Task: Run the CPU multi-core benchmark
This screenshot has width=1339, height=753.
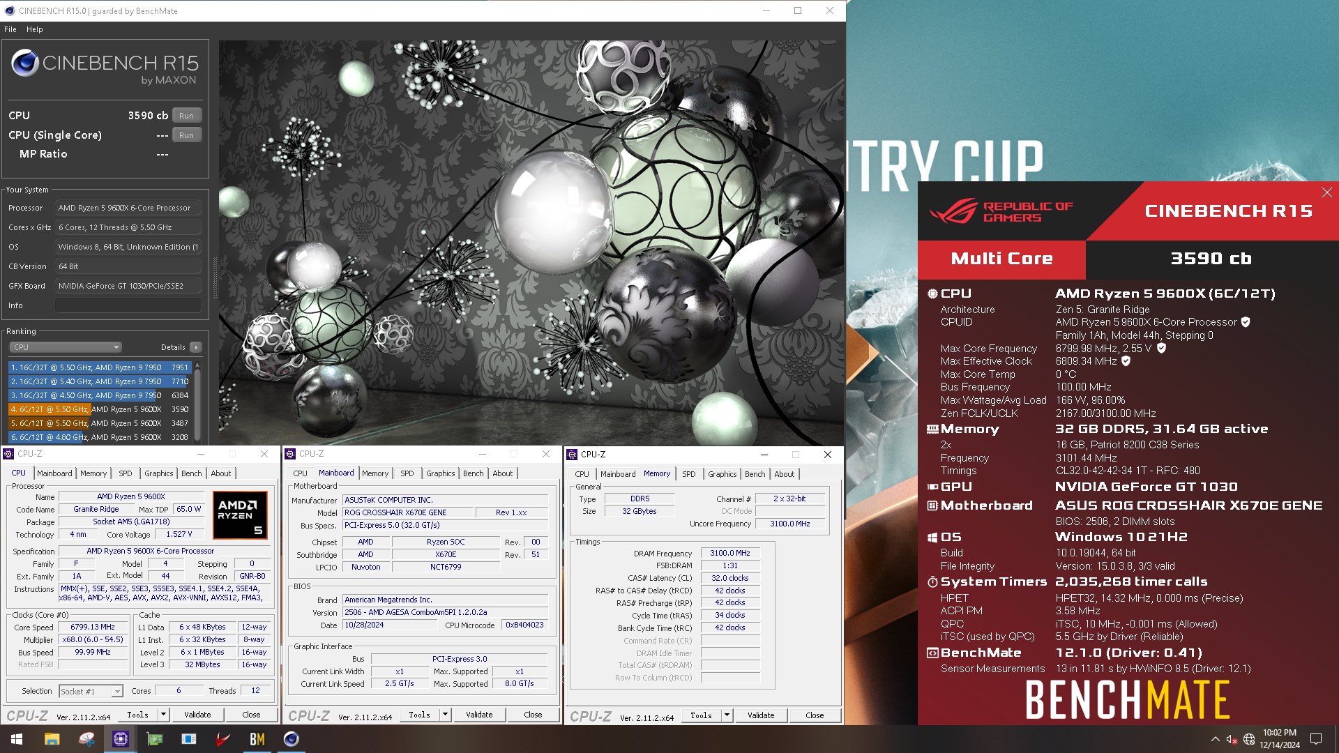Action: click(x=186, y=116)
